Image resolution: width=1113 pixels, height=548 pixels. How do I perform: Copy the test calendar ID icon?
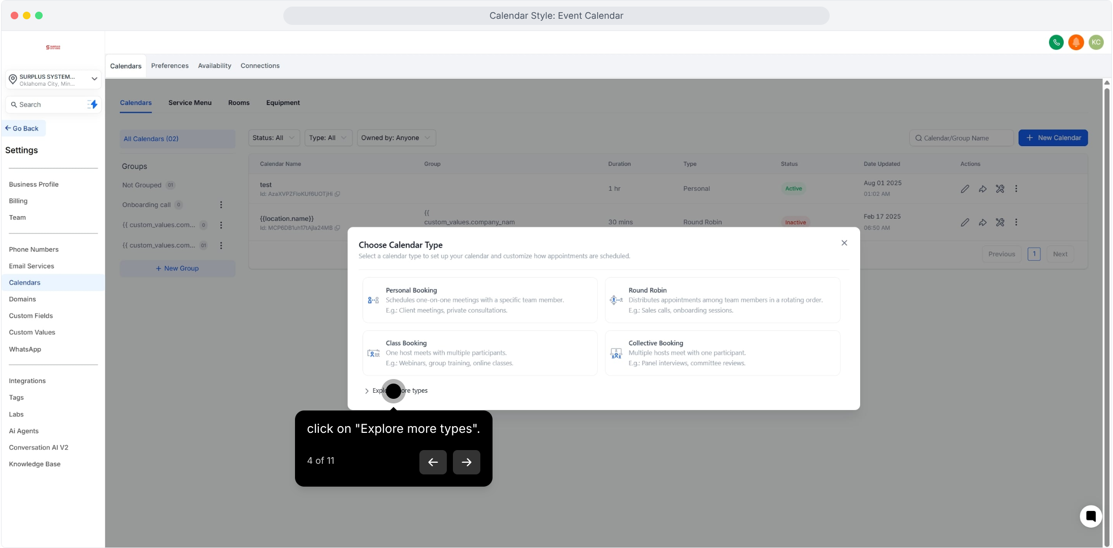pyautogui.click(x=337, y=194)
